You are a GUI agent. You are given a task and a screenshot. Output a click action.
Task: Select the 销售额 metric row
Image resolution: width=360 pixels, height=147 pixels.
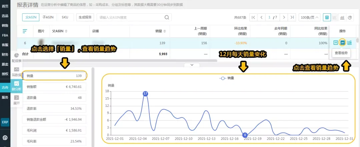[x=54, y=87]
